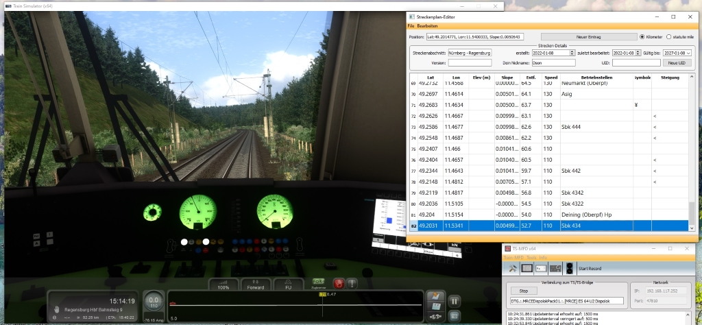Viewport: 702px width, 325px height.
Task: Click the coupling view icon in the HUD
Action: click(x=435, y=316)
